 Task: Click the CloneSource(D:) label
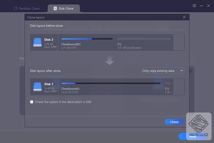[x=71, y=44]
